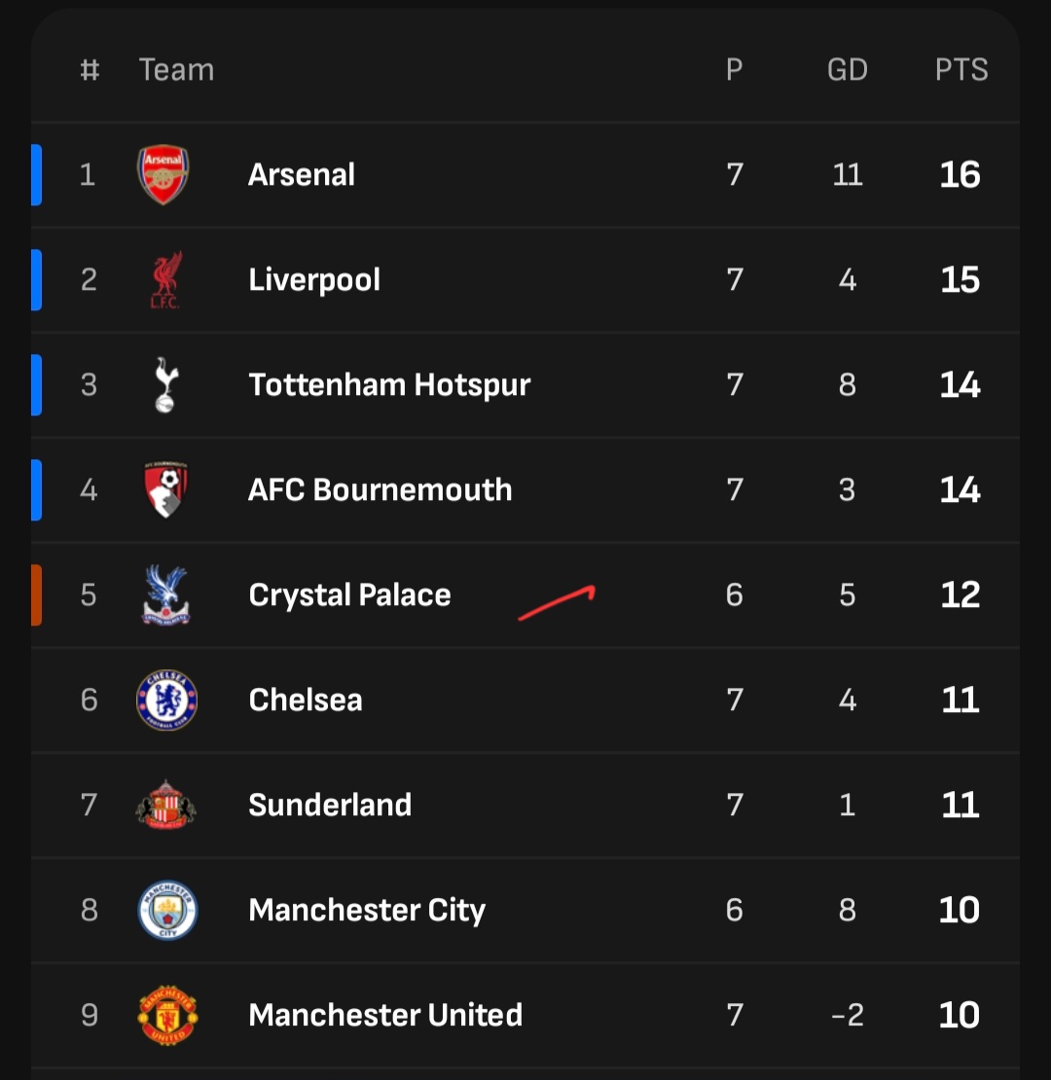Sort table by PTS column header
Screen dimensions: 1051x1080
tap(961, 70)
